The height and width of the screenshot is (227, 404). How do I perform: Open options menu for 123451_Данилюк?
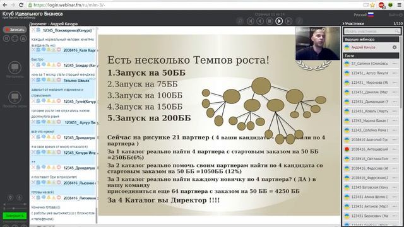(395, 92)
